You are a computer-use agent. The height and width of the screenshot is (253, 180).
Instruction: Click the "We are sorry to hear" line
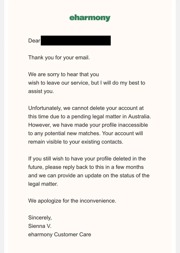64,74
